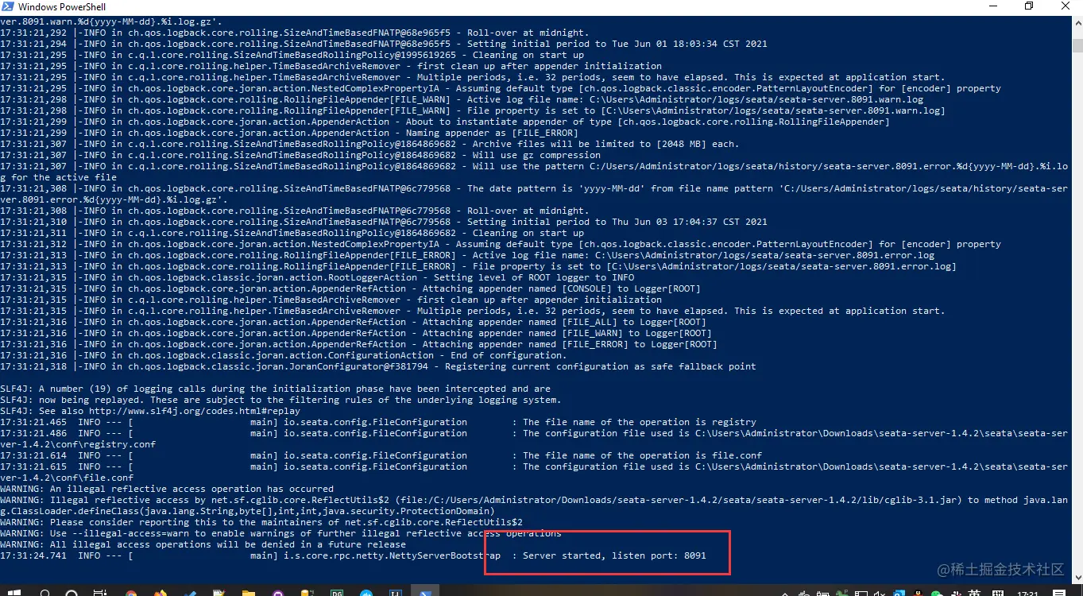Screen dimensions: 1083x596
Task: Click "WARNING: Please consider reporting this to the maintainers"
Action: click(261, 522)
